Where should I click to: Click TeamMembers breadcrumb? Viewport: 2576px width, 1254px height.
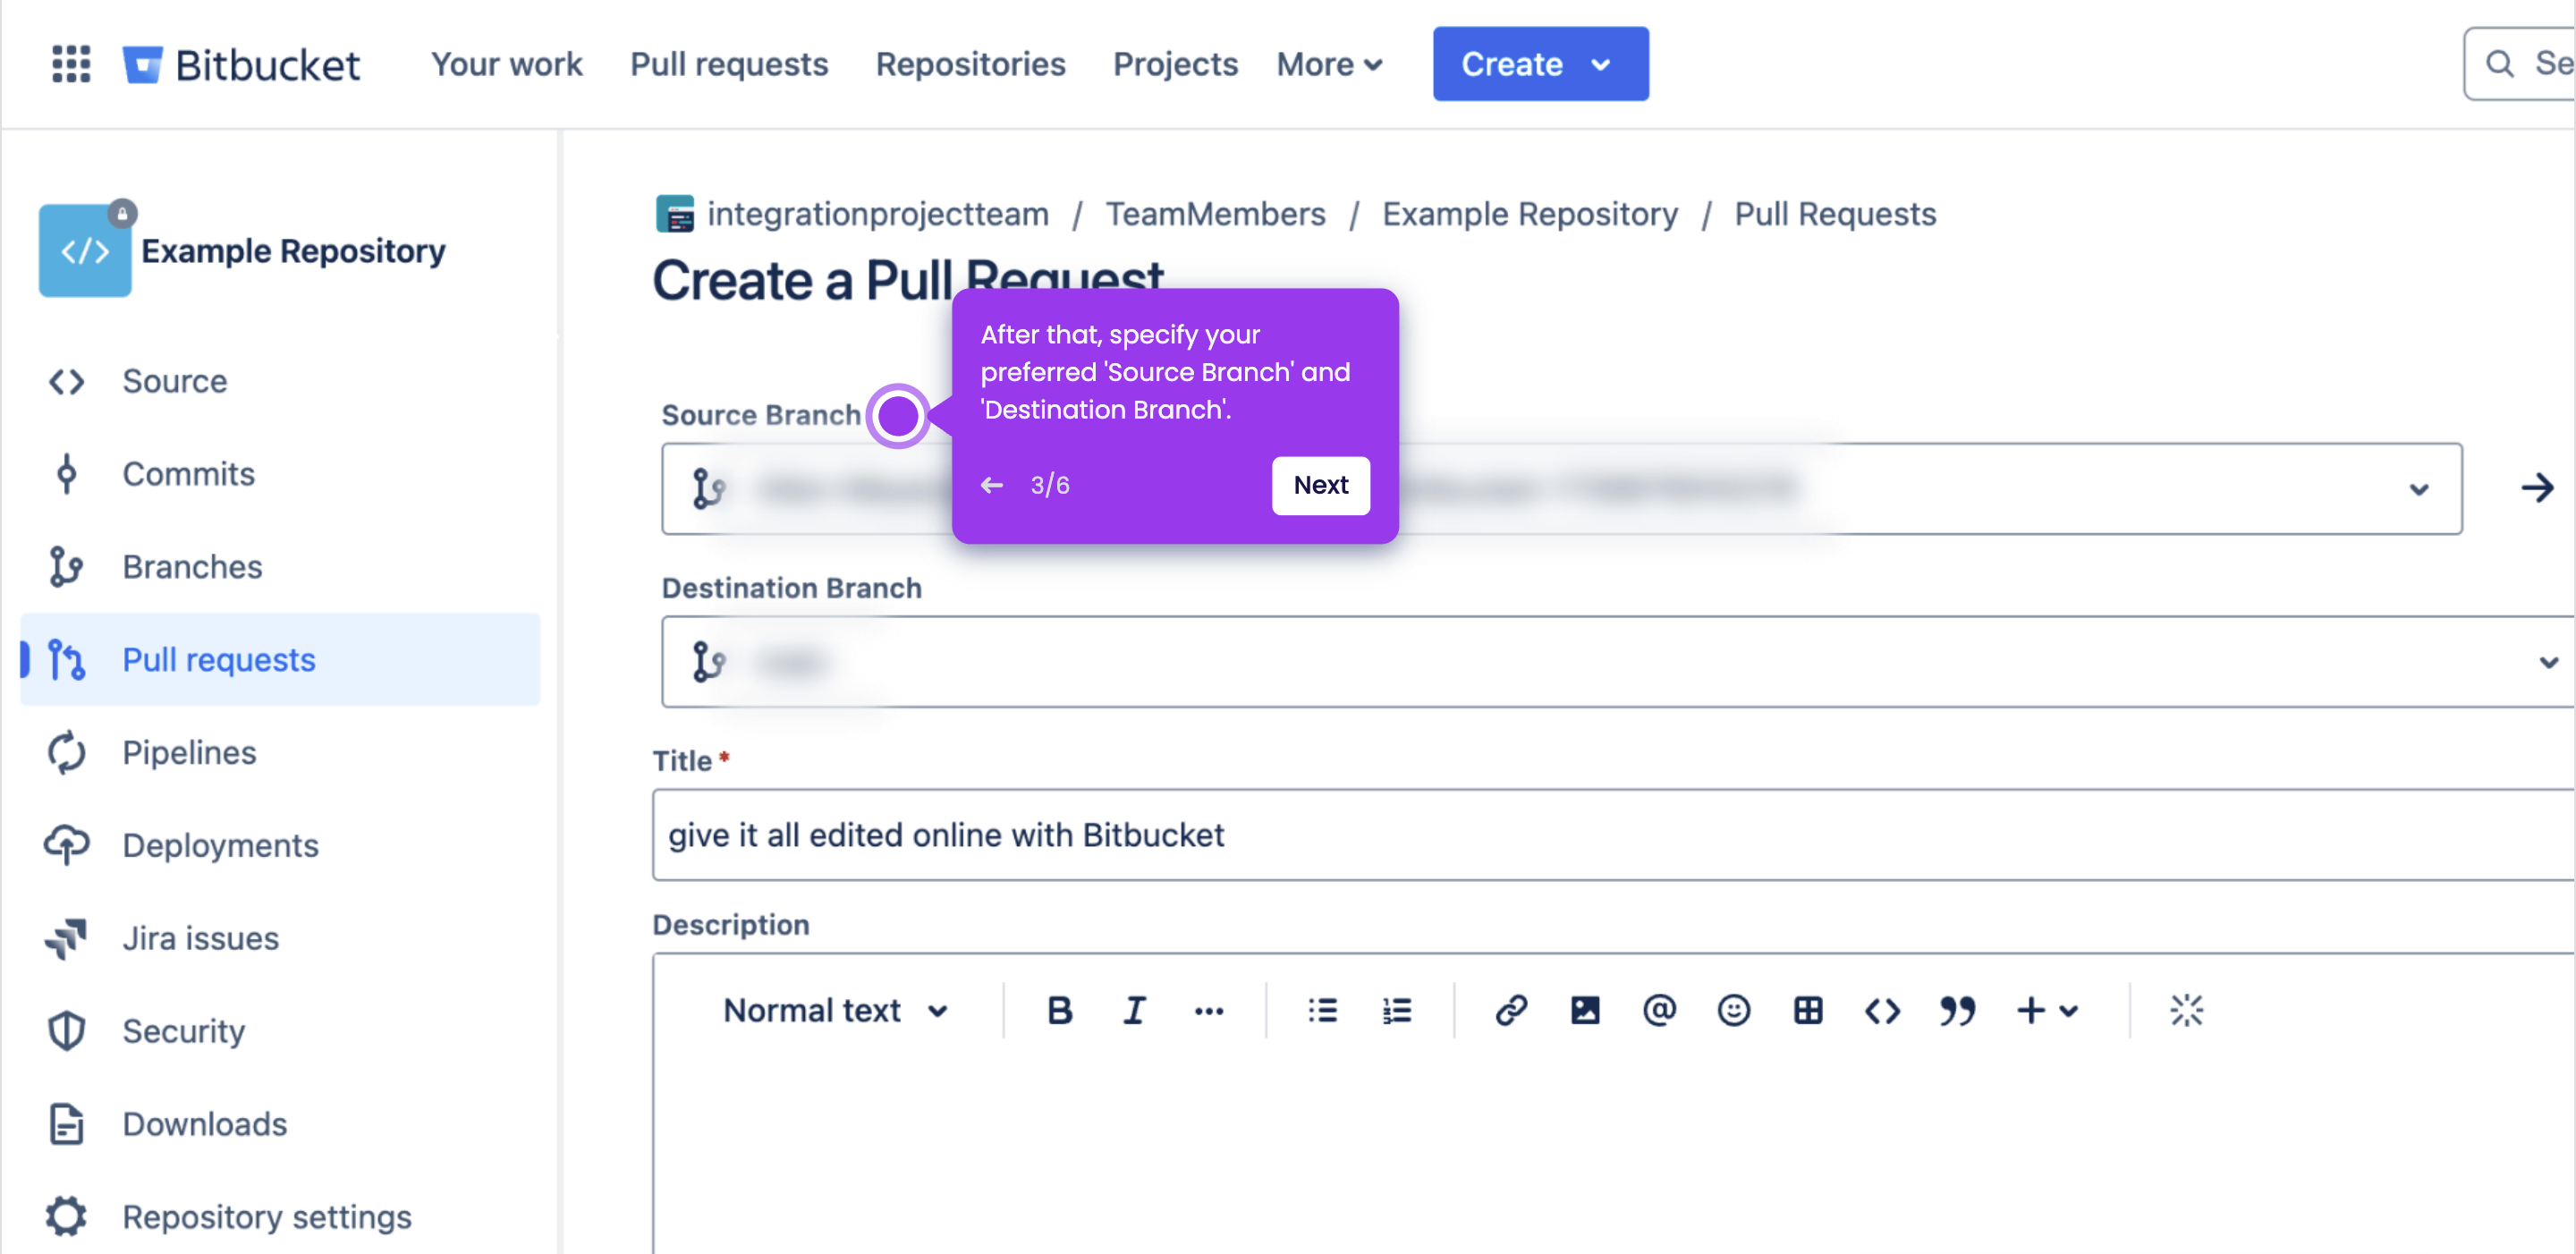click(x=1216, y=214)
